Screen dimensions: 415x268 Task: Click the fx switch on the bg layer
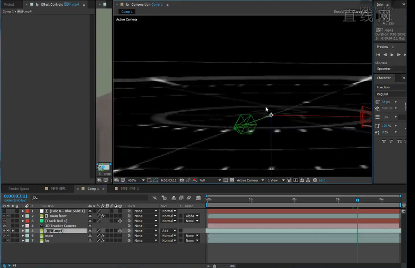[103, 240]
